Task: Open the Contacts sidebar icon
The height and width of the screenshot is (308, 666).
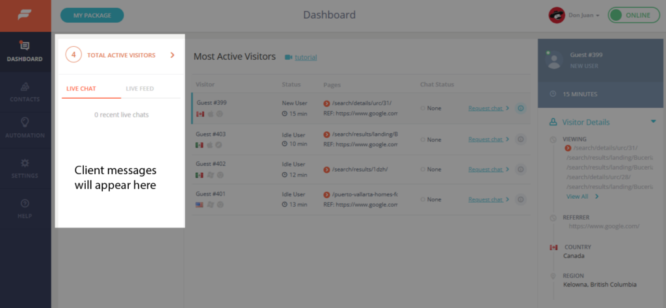Action: point(25,86)
